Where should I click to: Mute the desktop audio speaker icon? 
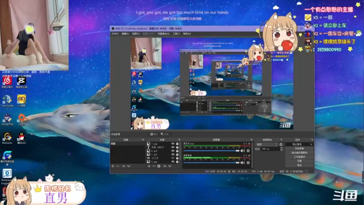point(243,163)
